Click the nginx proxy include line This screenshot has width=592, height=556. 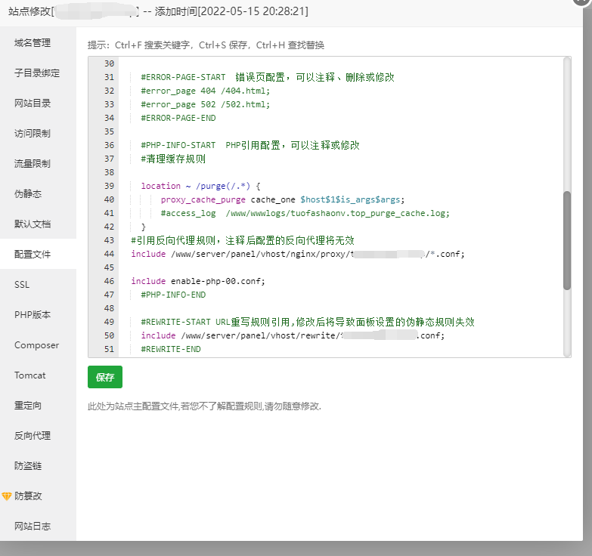click(x=297, y=254)
